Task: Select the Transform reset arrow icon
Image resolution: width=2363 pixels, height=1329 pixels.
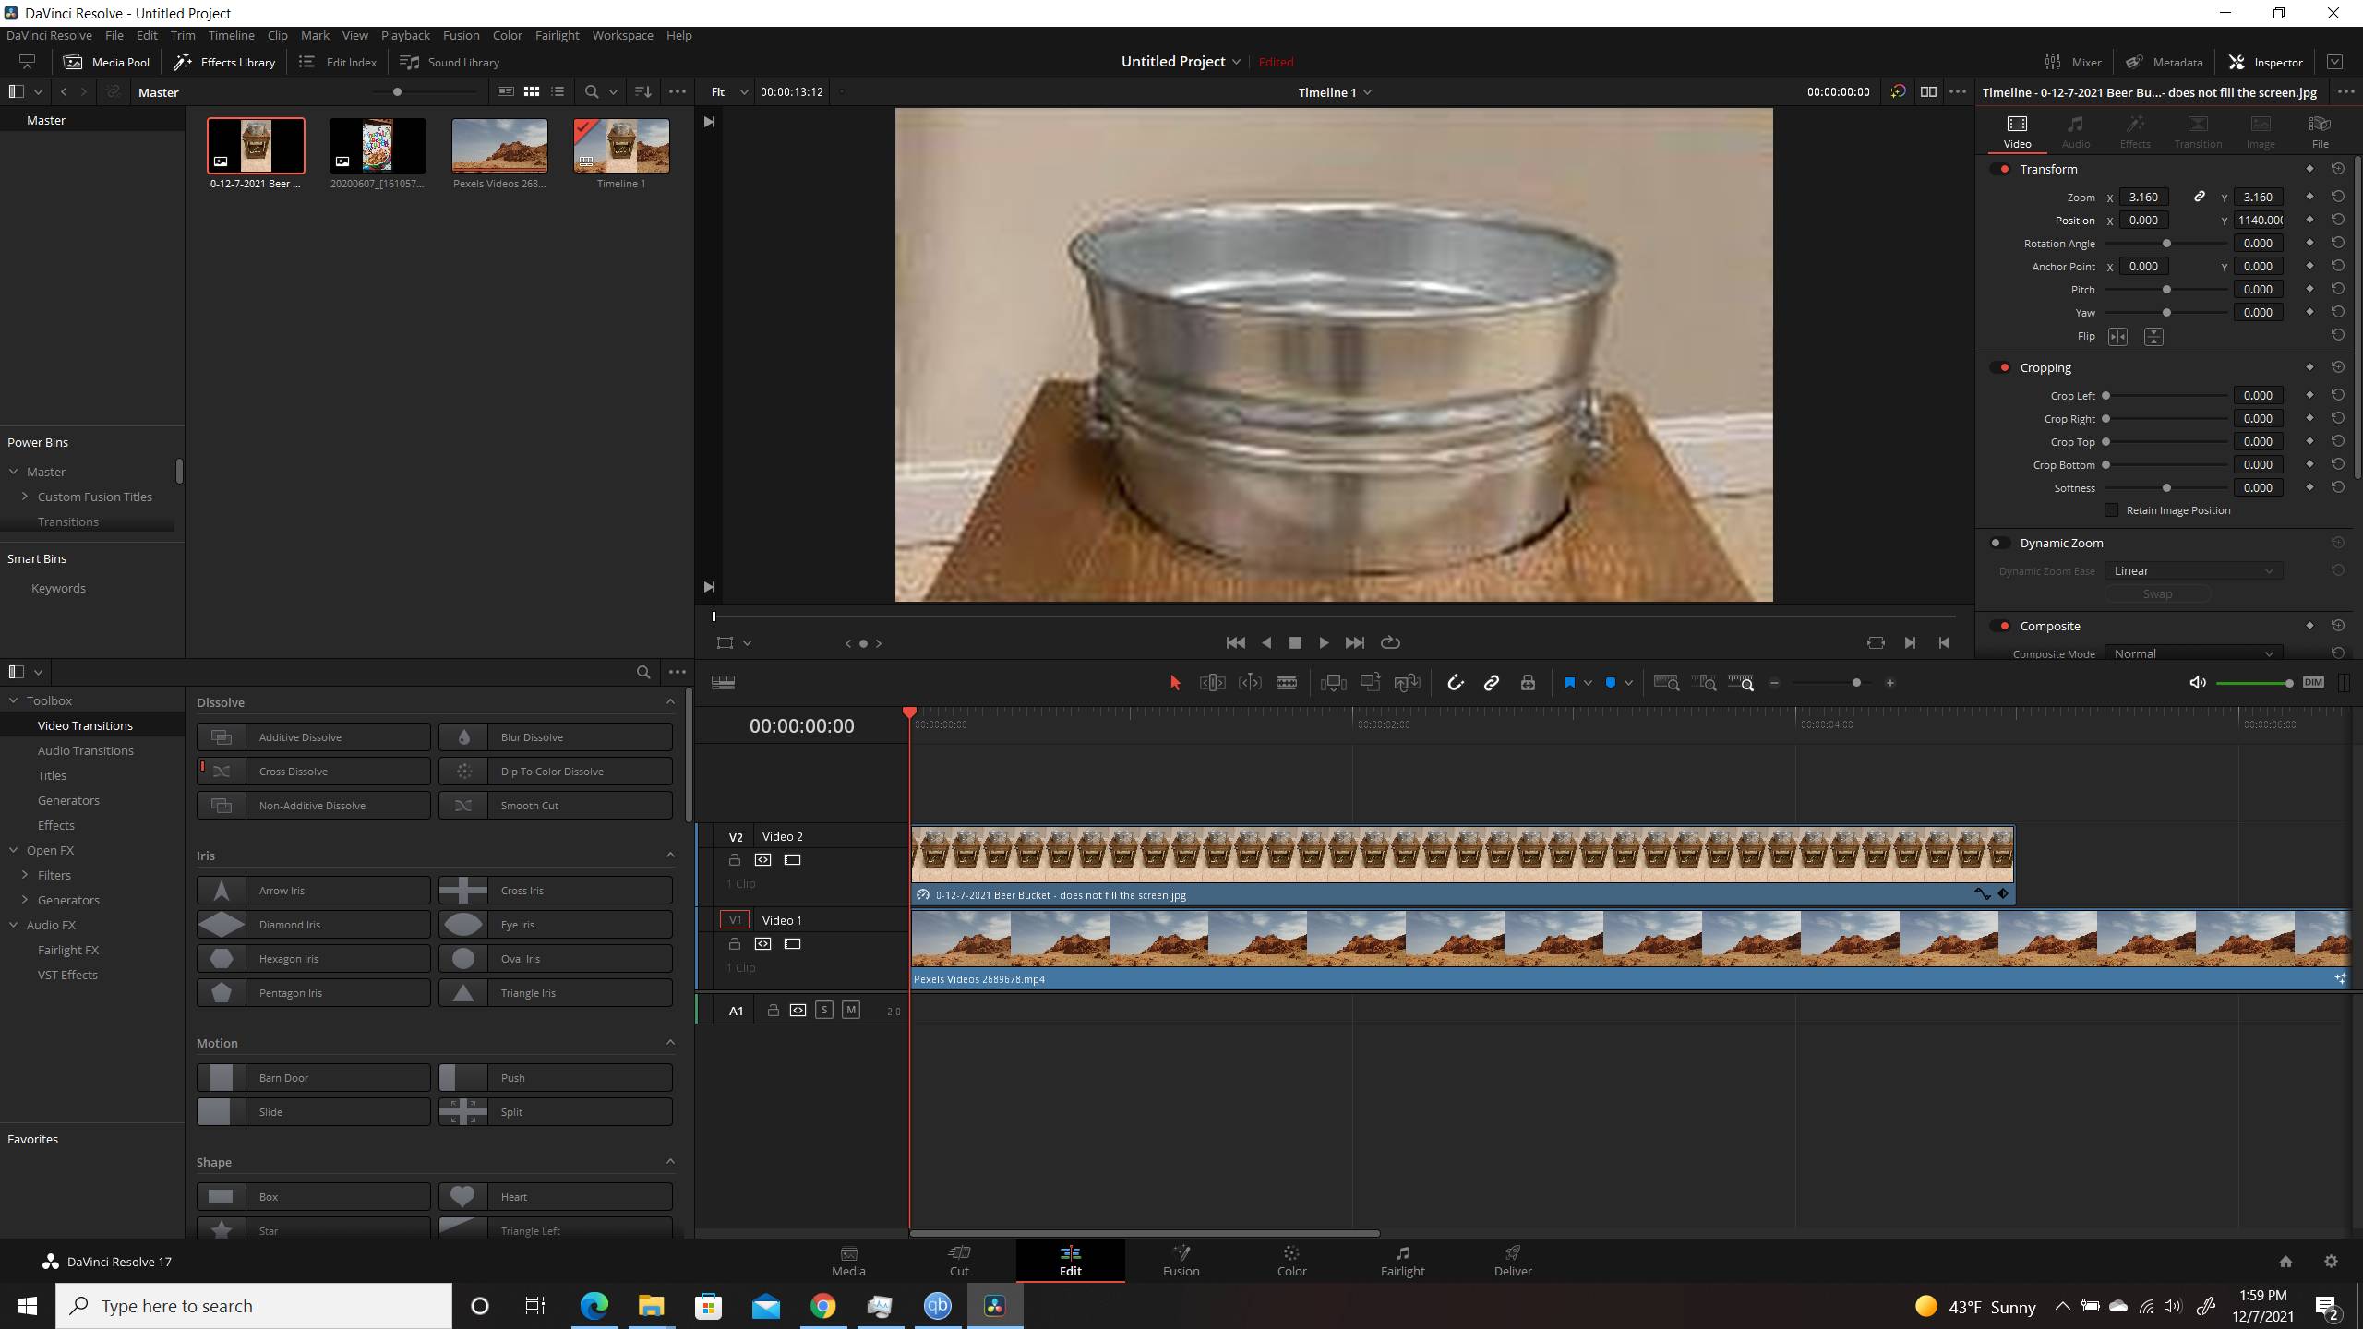Action: pos(2339,167)
